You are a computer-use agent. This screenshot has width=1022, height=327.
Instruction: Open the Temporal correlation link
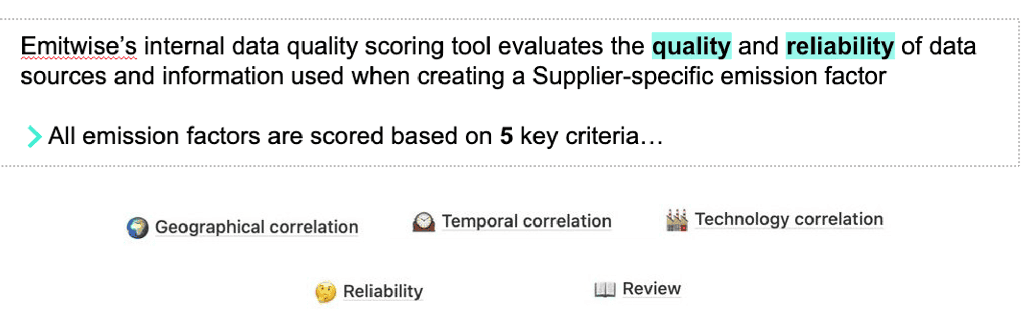(526, 221)
